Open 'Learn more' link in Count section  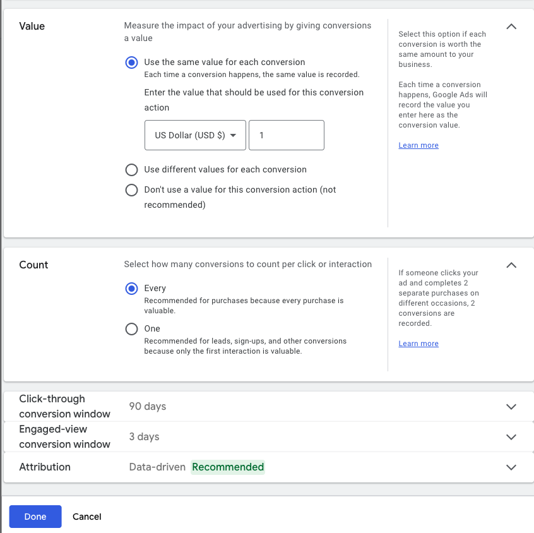point(418,344)
